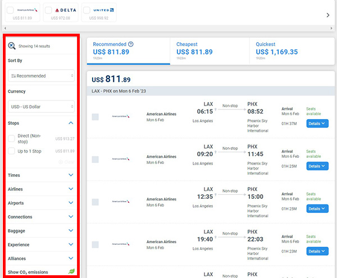Tick the United carrier checkbox
The height and width of the screenshot is (278, 337).
pos(86,10)
